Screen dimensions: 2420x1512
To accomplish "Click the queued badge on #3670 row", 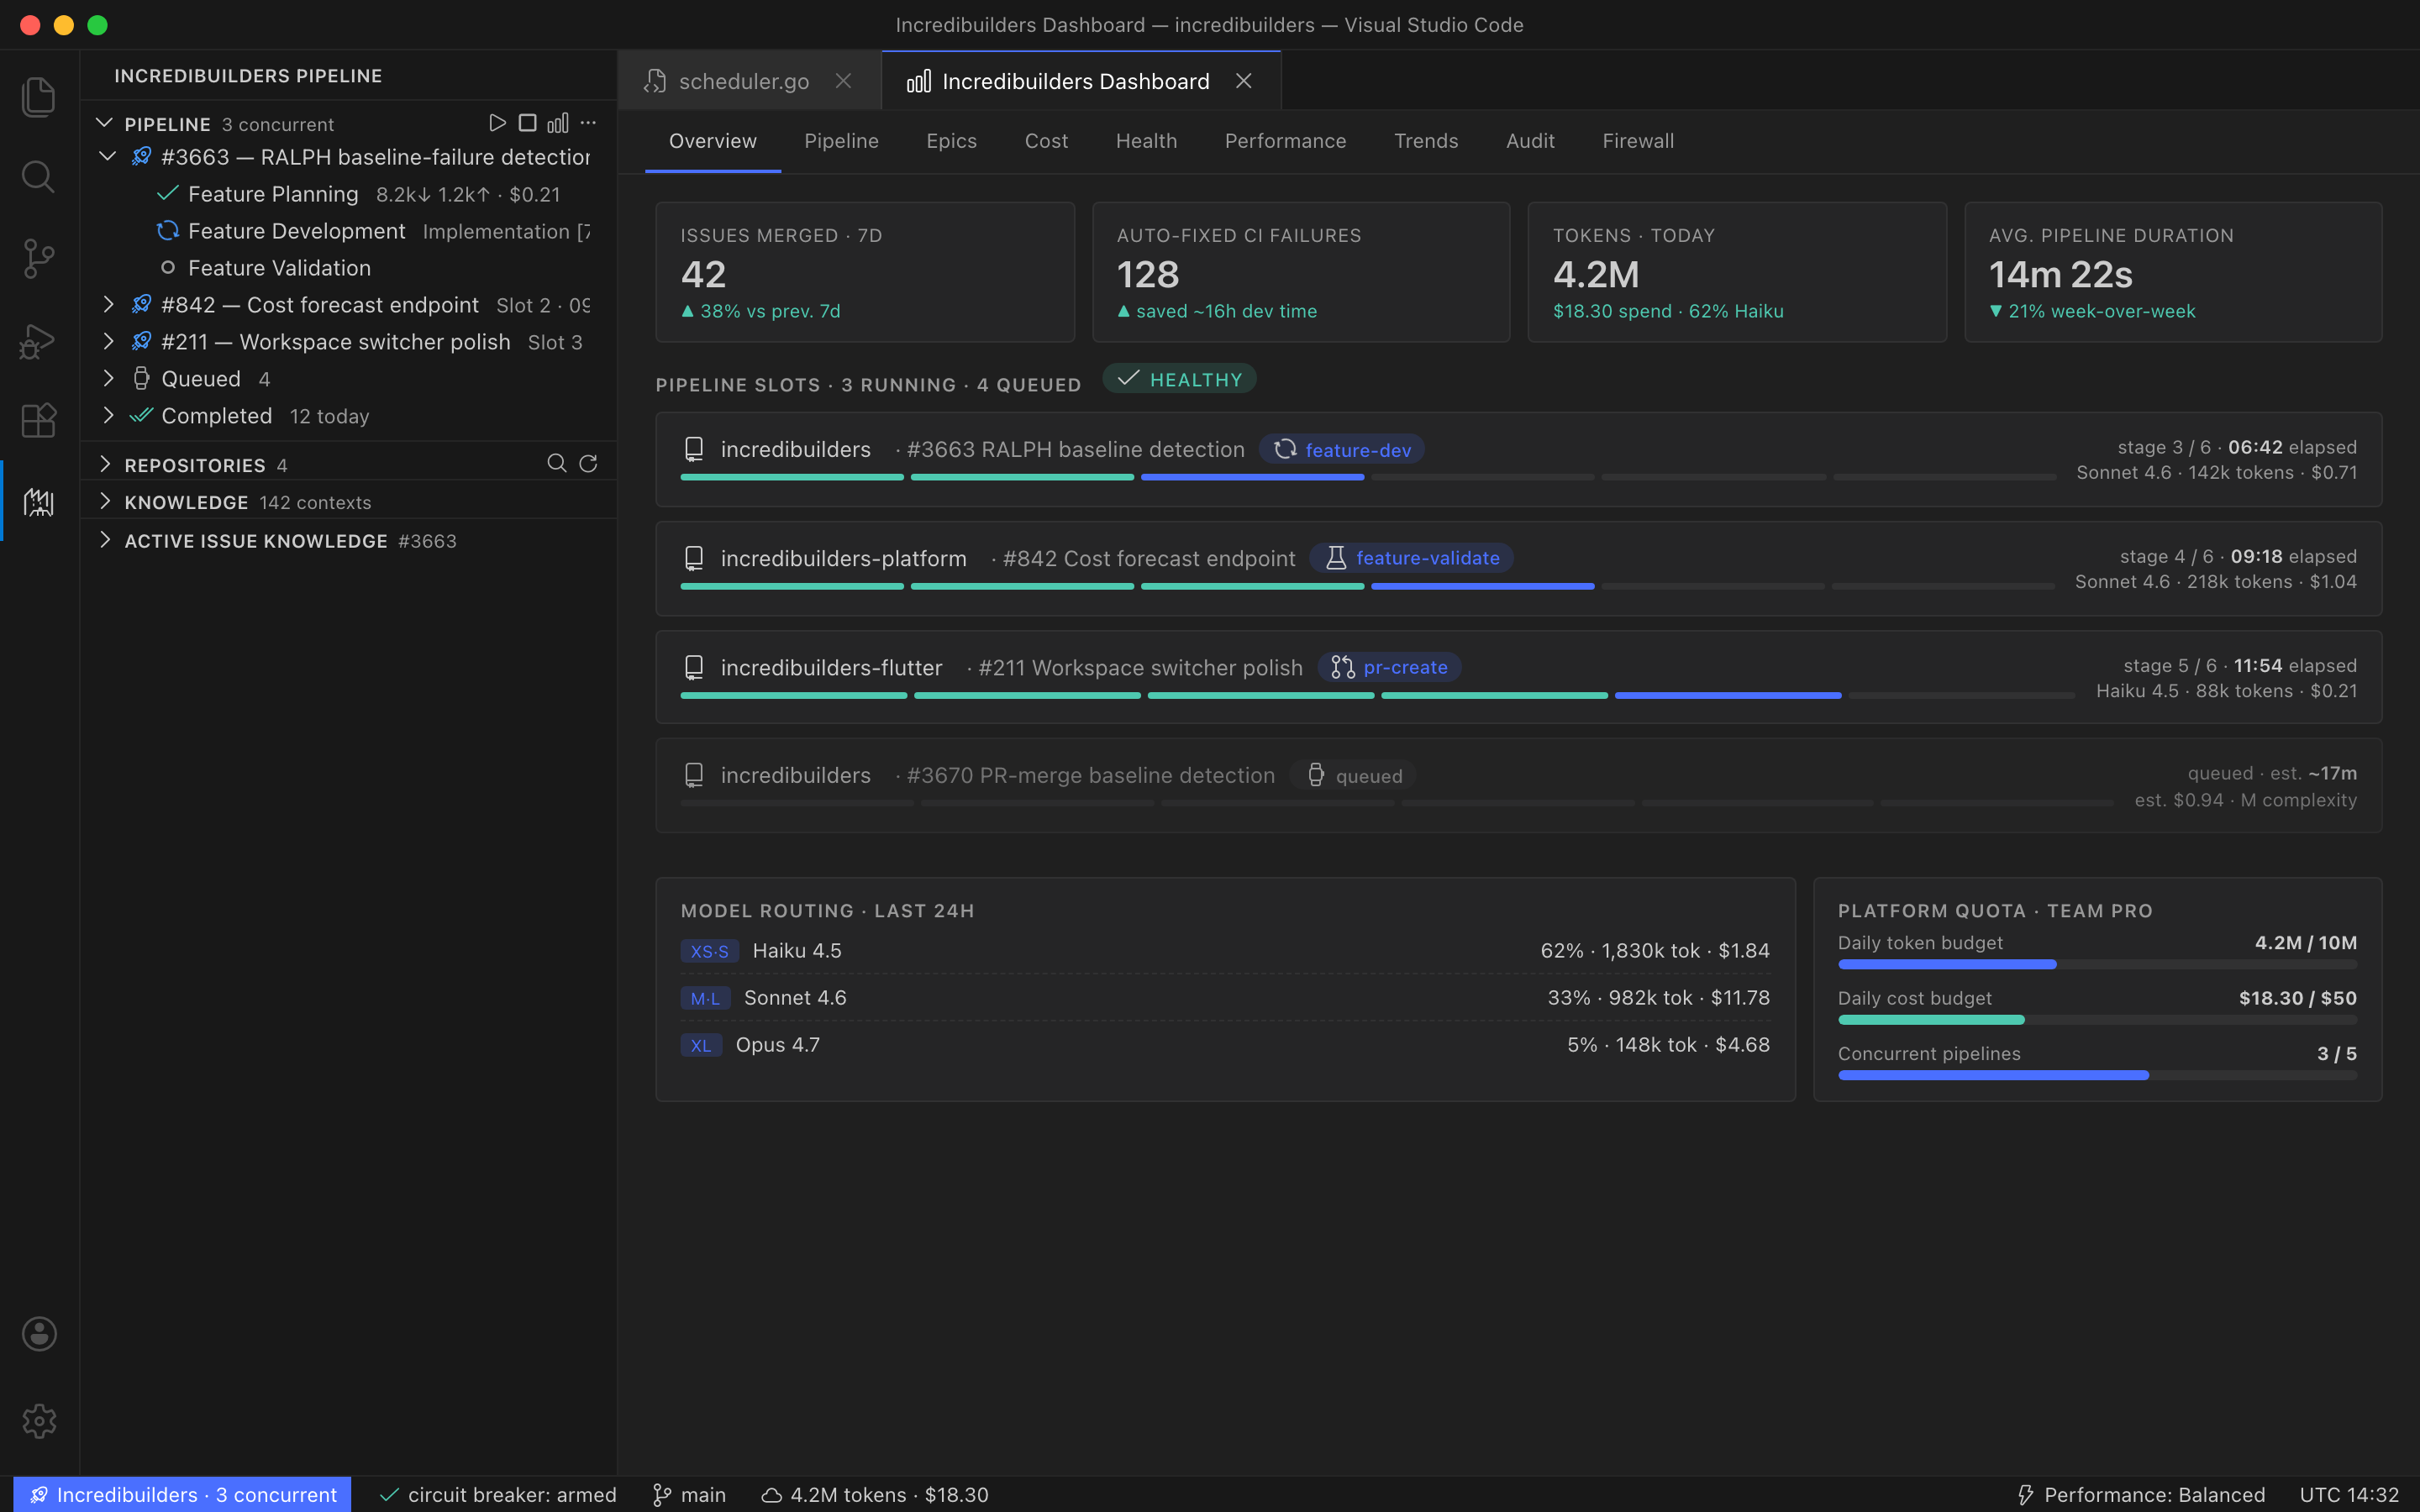I will (x=1352, y=775).
